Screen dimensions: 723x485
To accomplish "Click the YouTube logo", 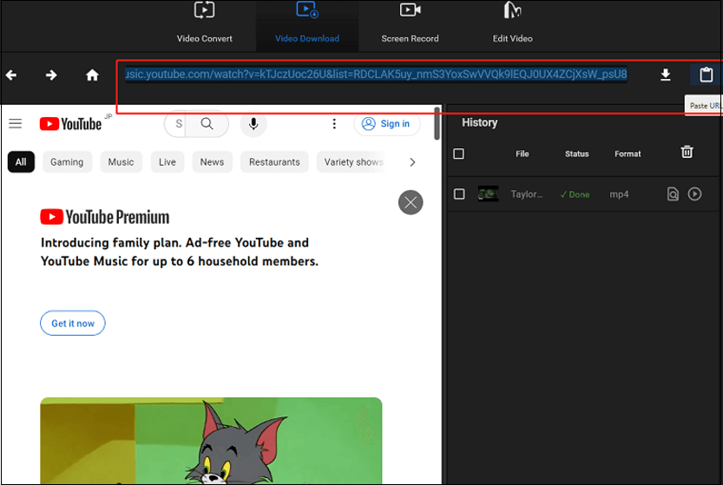I will click(x=70, y=124).
